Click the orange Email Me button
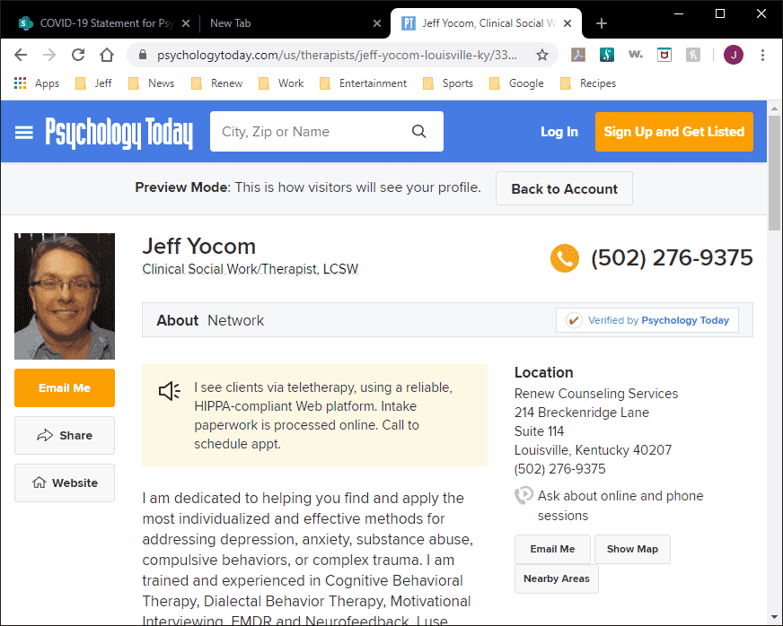 tap(65, 388)
